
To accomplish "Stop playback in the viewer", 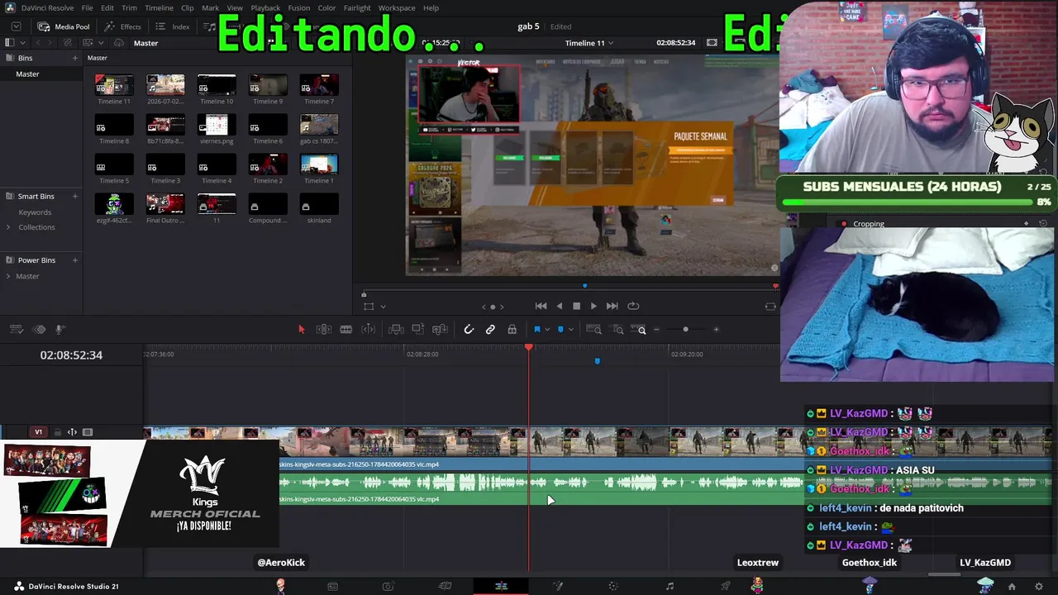I will tap(576, 306).
